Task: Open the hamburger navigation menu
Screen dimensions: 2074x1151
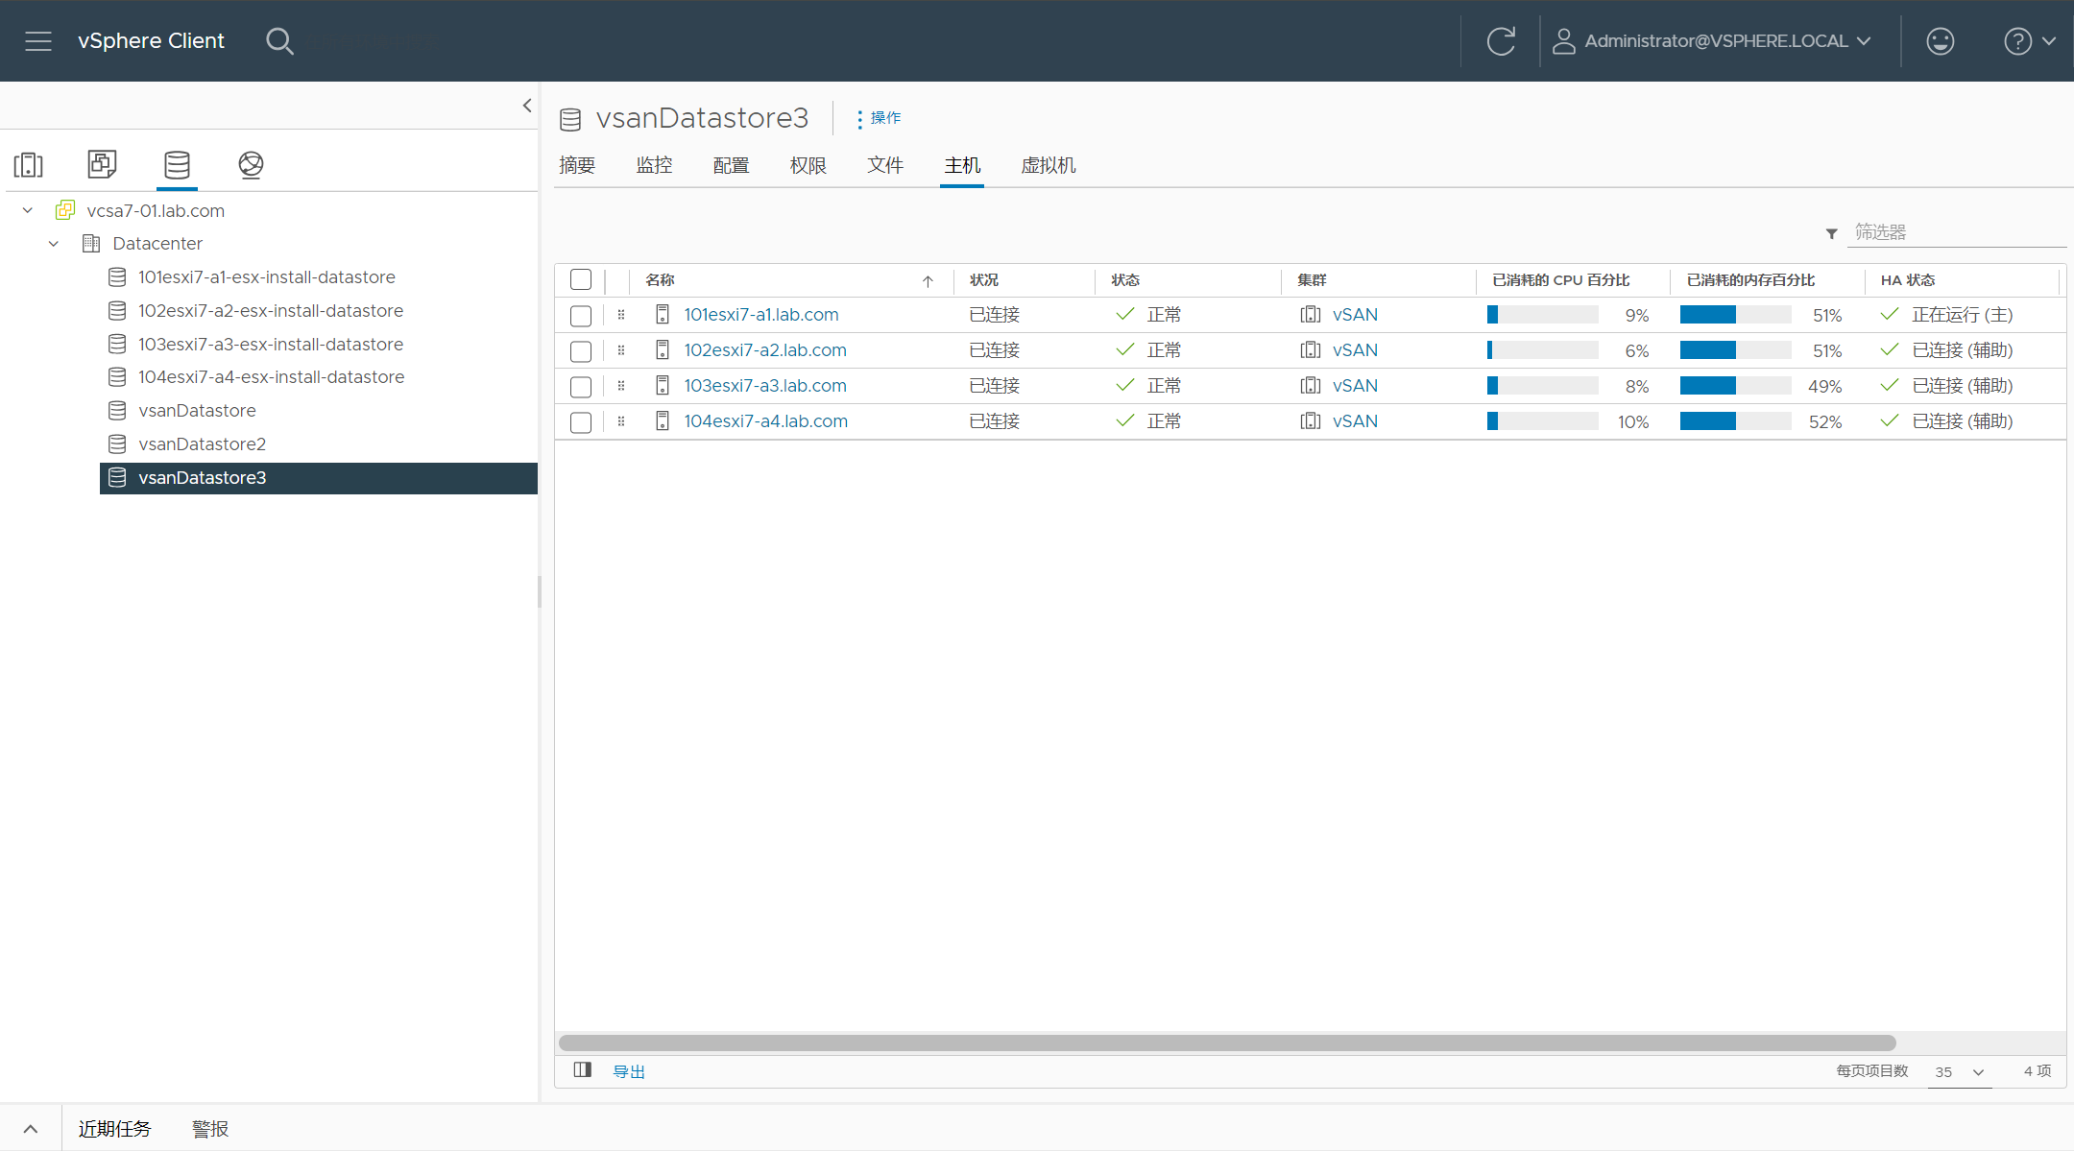Action: coord(38,41)
